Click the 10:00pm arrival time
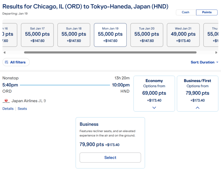This screenshot has width=221, height=170. [x=121, y=85]
